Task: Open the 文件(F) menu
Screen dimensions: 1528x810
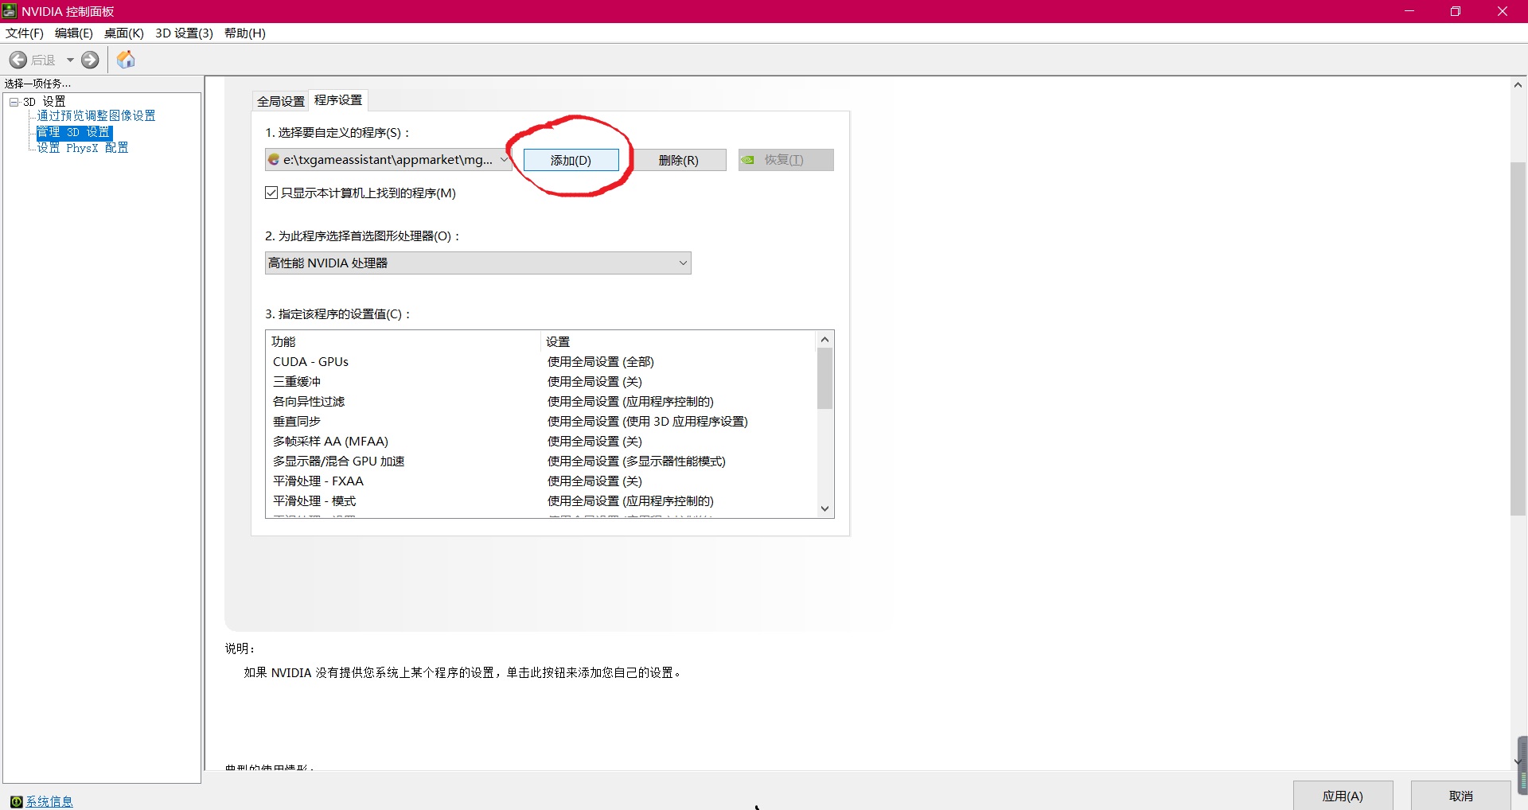Action: point(25,33)
